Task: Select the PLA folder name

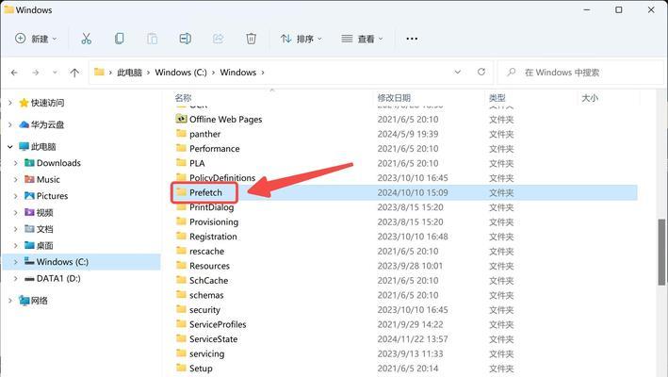Action: pyautogui.click(x=197, y=163)
